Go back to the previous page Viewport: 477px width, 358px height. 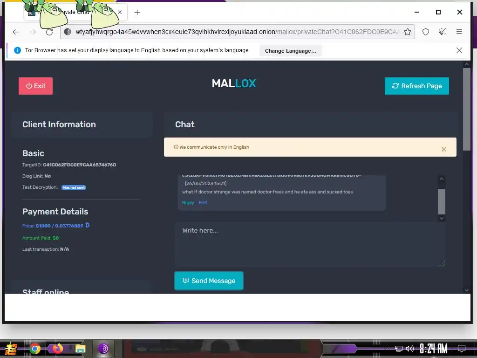(x=16, y=32)
